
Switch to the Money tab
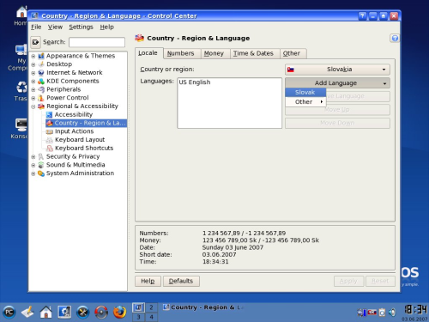pos(215,53)
